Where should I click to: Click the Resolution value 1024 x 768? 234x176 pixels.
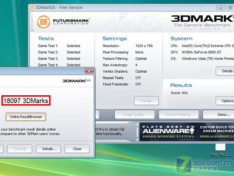click(144, 46)
